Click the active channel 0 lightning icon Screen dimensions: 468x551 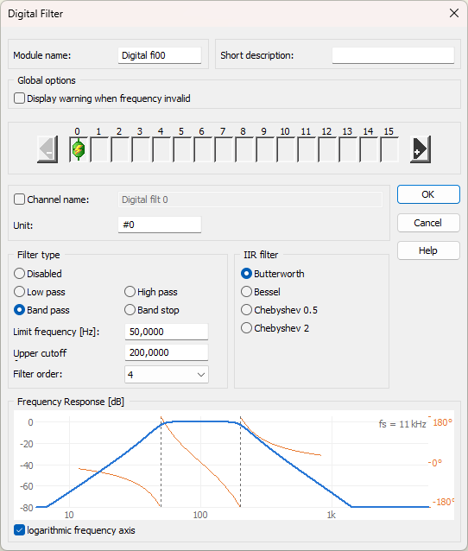pos(79,149)
